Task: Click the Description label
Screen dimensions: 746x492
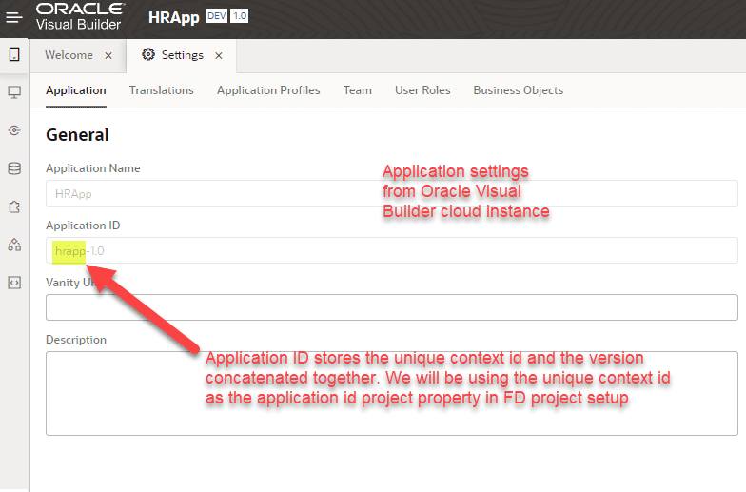Action: pos(76,340)
